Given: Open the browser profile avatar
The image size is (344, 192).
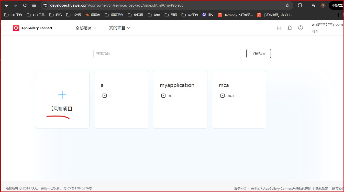Looking at the screenshot, I should coord(323,5).
